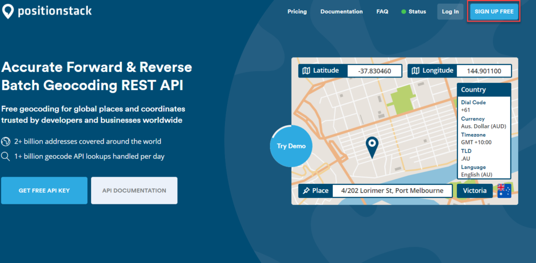Screen dimensions: 536x263
Task: Open API DOCUMENTATION button
Action: click(x=134, y=191)
